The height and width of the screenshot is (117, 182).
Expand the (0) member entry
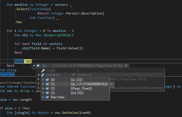pos(43,79)
